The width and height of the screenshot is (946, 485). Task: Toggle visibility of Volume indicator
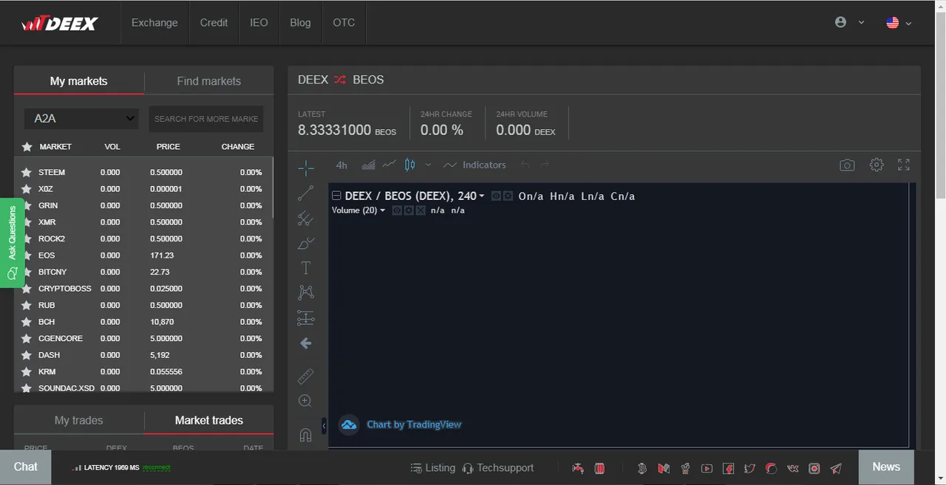[397, 210]
